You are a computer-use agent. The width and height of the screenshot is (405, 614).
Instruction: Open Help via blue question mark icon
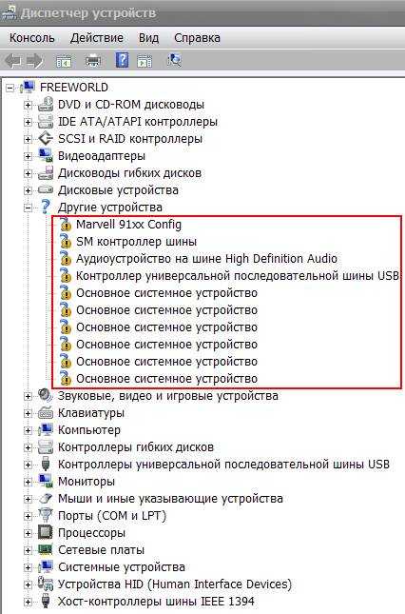tap(122, 60)
